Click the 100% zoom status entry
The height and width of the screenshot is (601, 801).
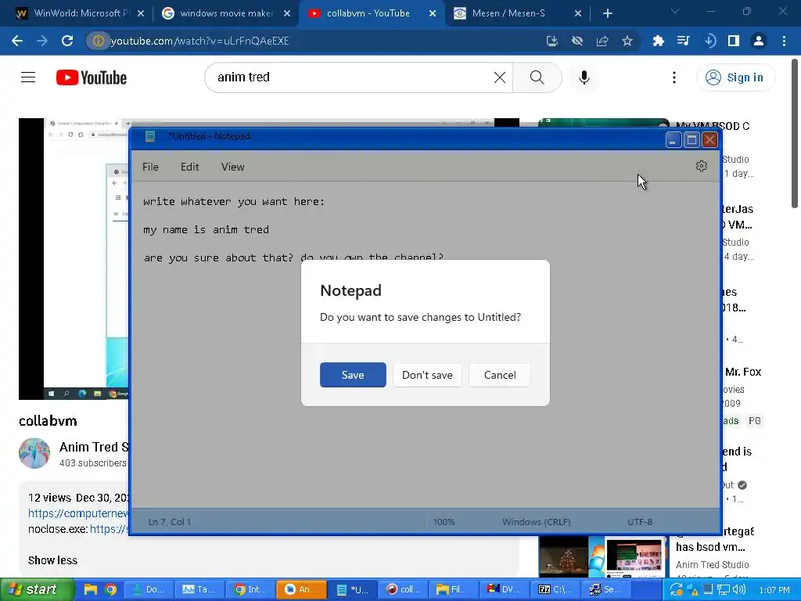point(444,522)
